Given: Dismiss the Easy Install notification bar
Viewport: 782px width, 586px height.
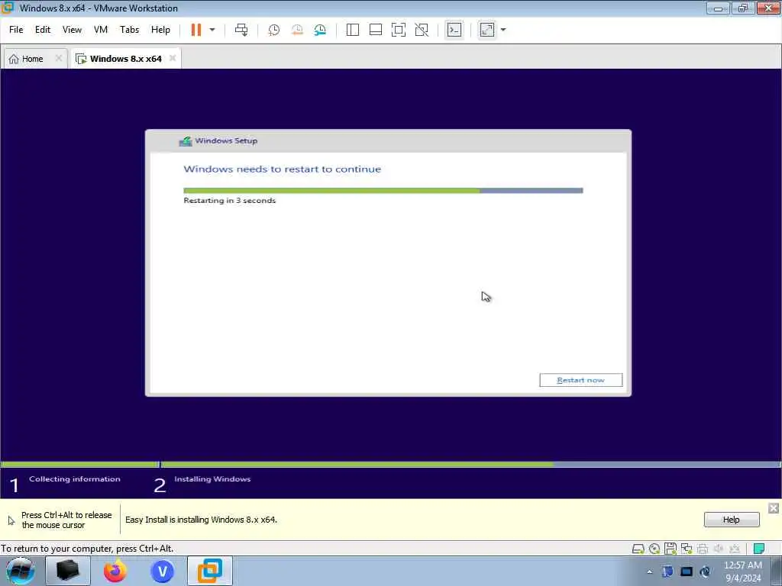Looking at the screenshot, I should click(x=774, y=508).
